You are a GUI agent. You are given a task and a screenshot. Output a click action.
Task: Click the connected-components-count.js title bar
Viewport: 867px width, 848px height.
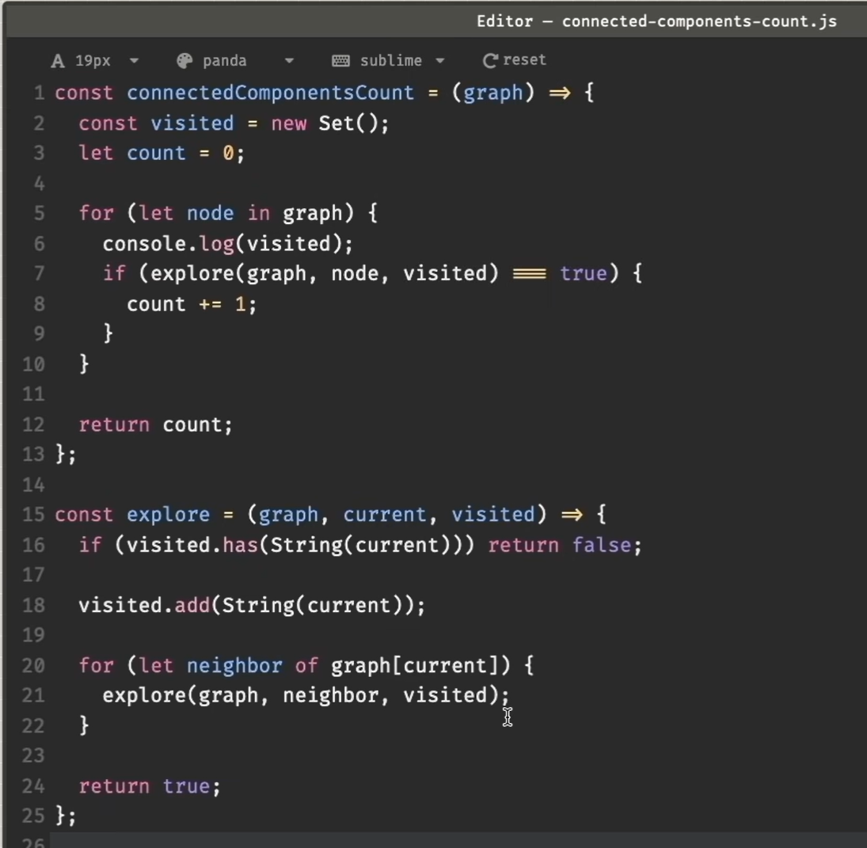656,21
